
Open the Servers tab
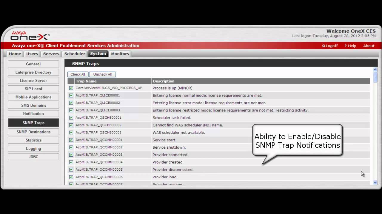tap(51, 54)
